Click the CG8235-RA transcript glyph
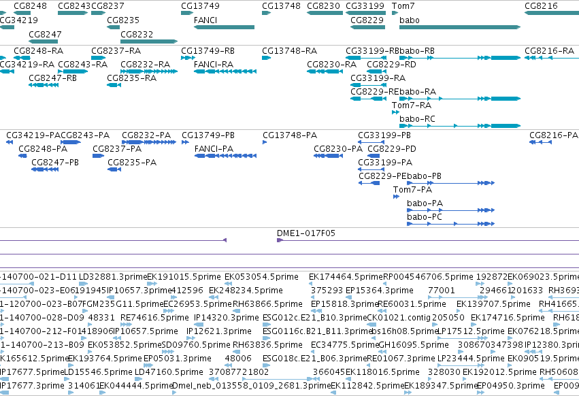 [x=114, y=85]
